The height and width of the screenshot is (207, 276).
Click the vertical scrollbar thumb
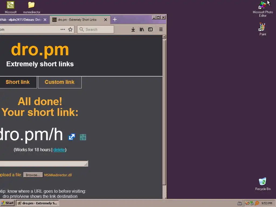164,112
